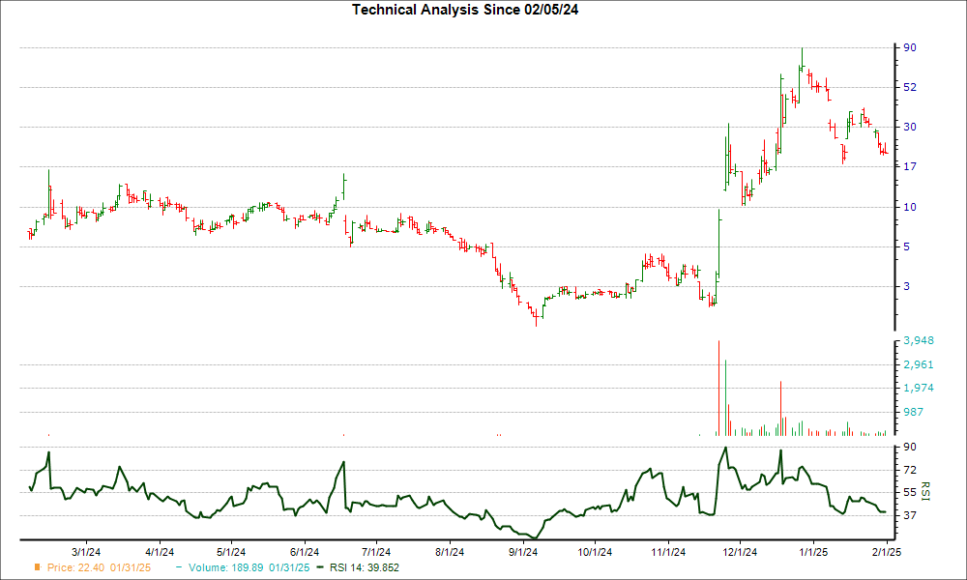Click the volume axis label 987
This screenshot has height=580, width=967.
(x=914, y=412)
